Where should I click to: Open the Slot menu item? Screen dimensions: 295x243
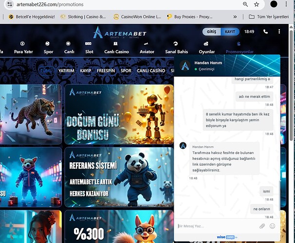tap(89, 52)
